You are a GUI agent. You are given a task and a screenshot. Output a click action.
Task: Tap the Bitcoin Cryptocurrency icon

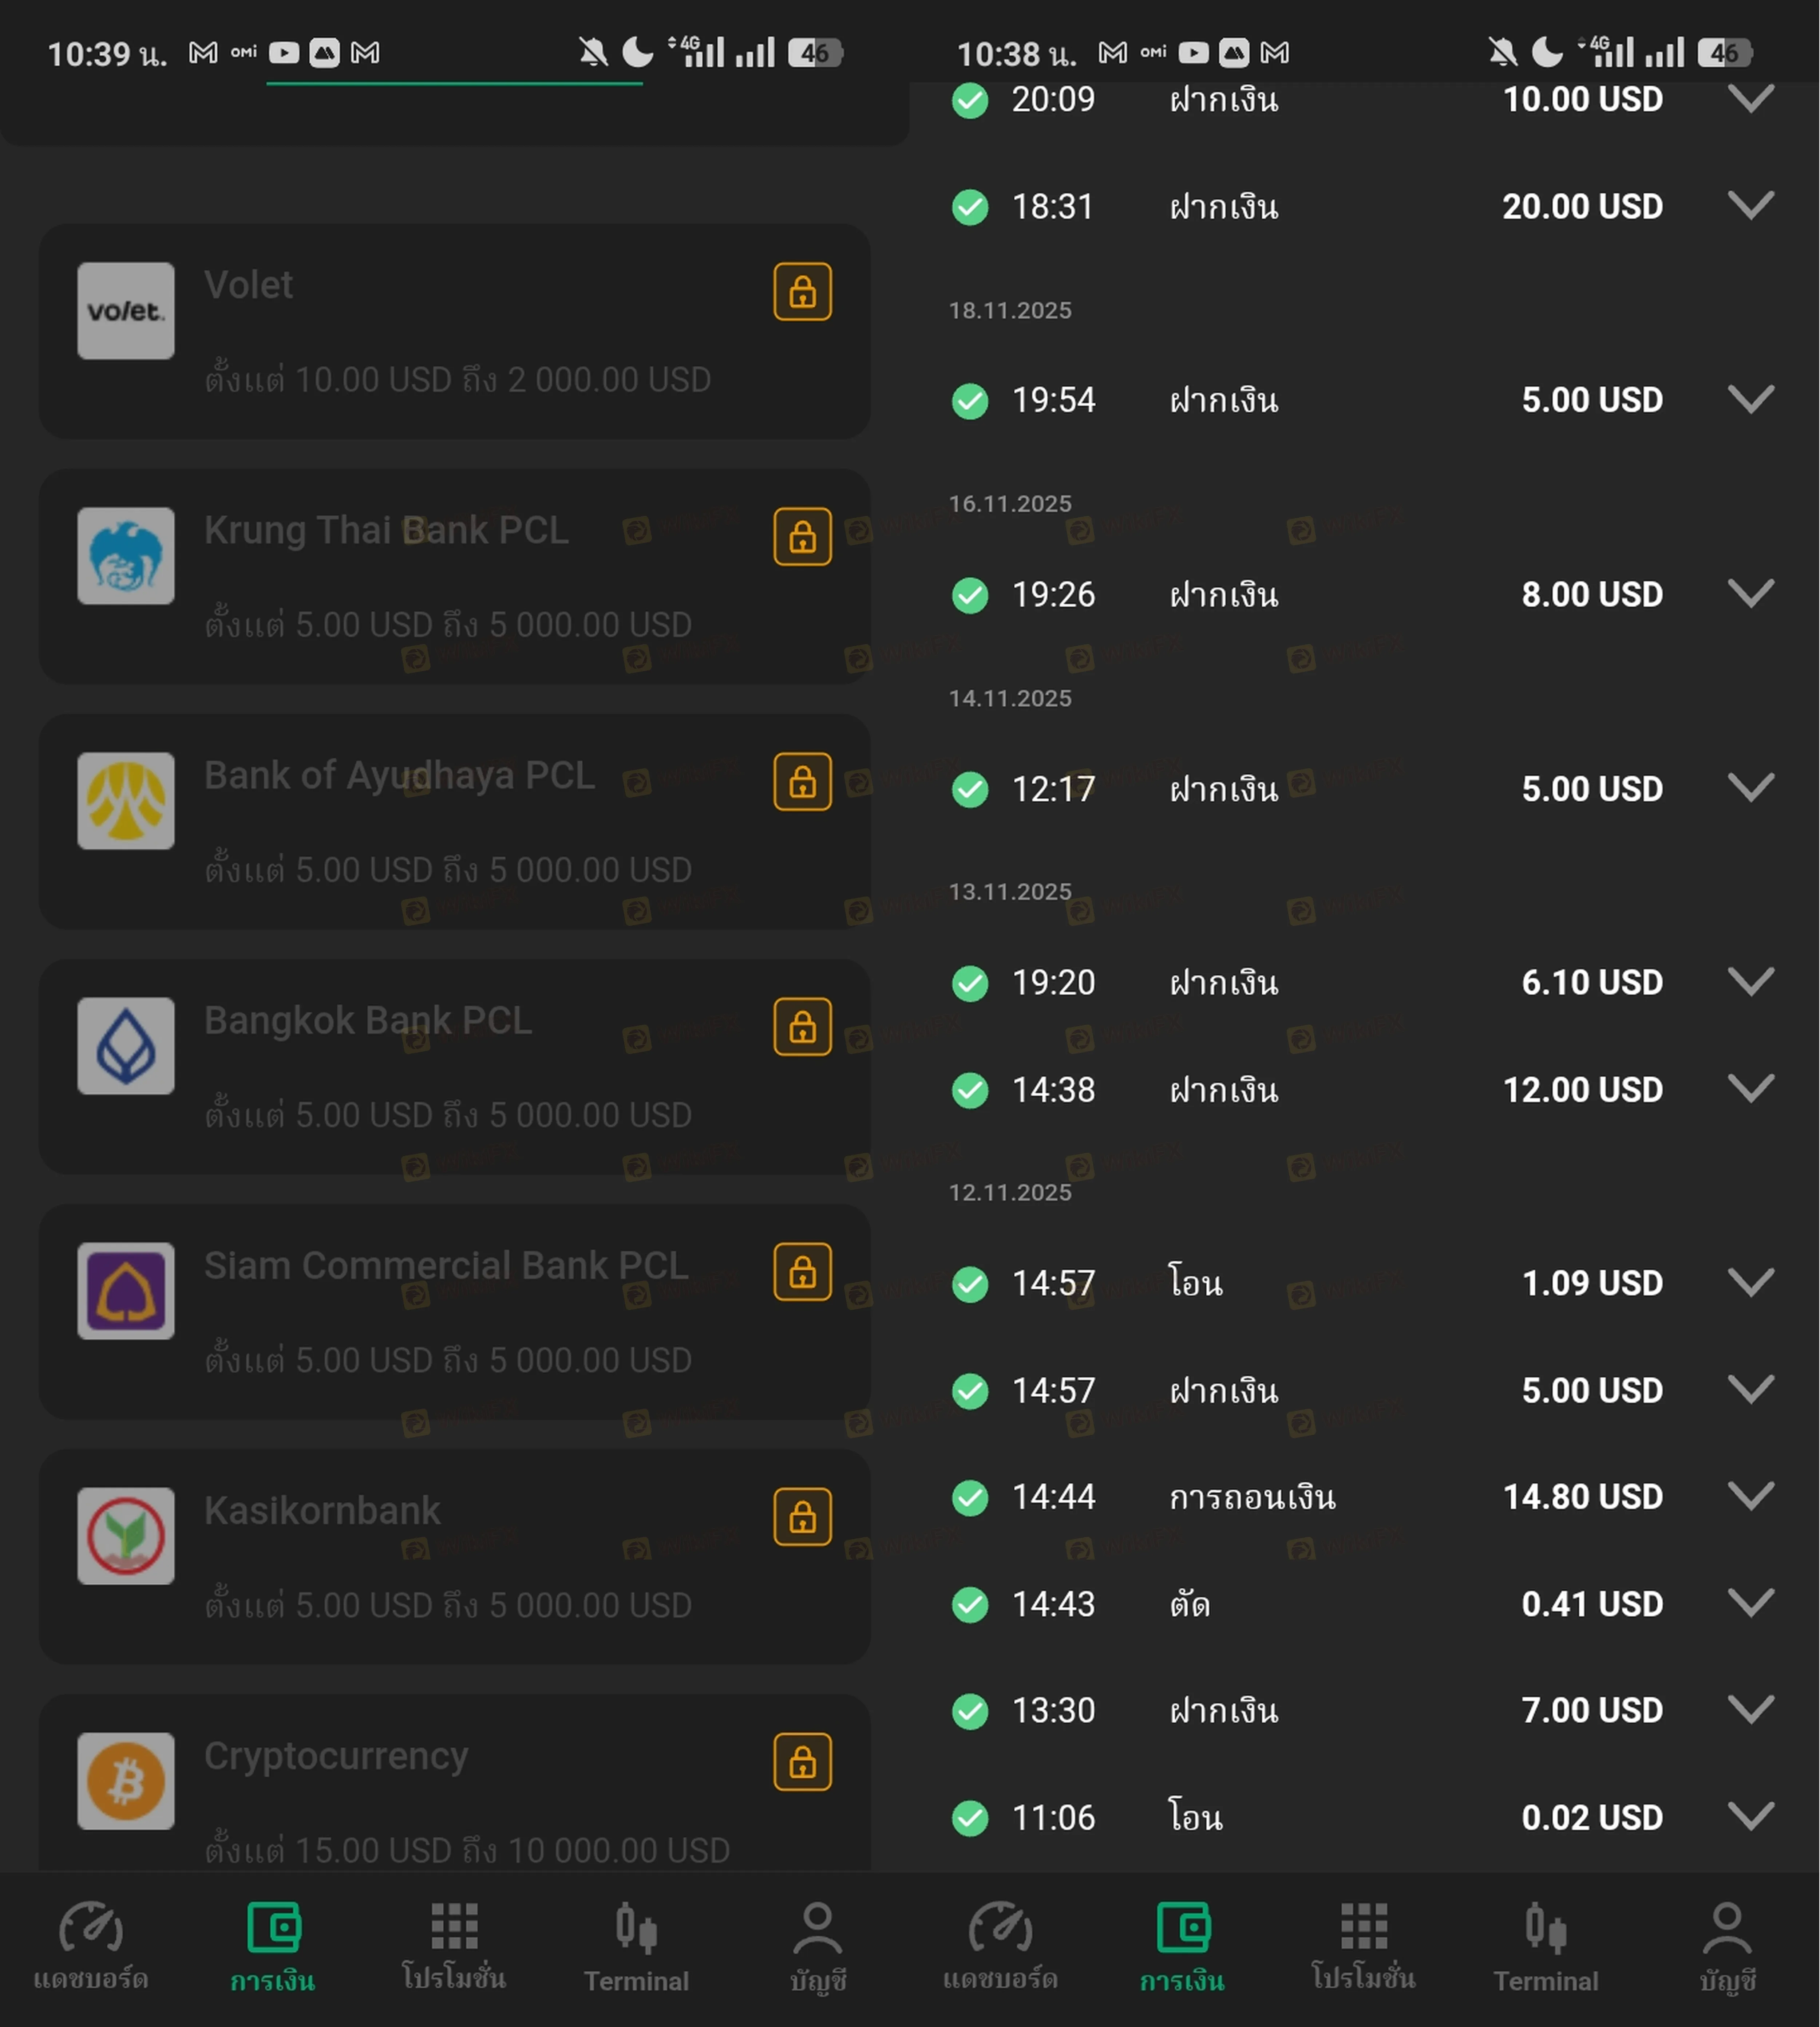click(x=126, y=1781)
